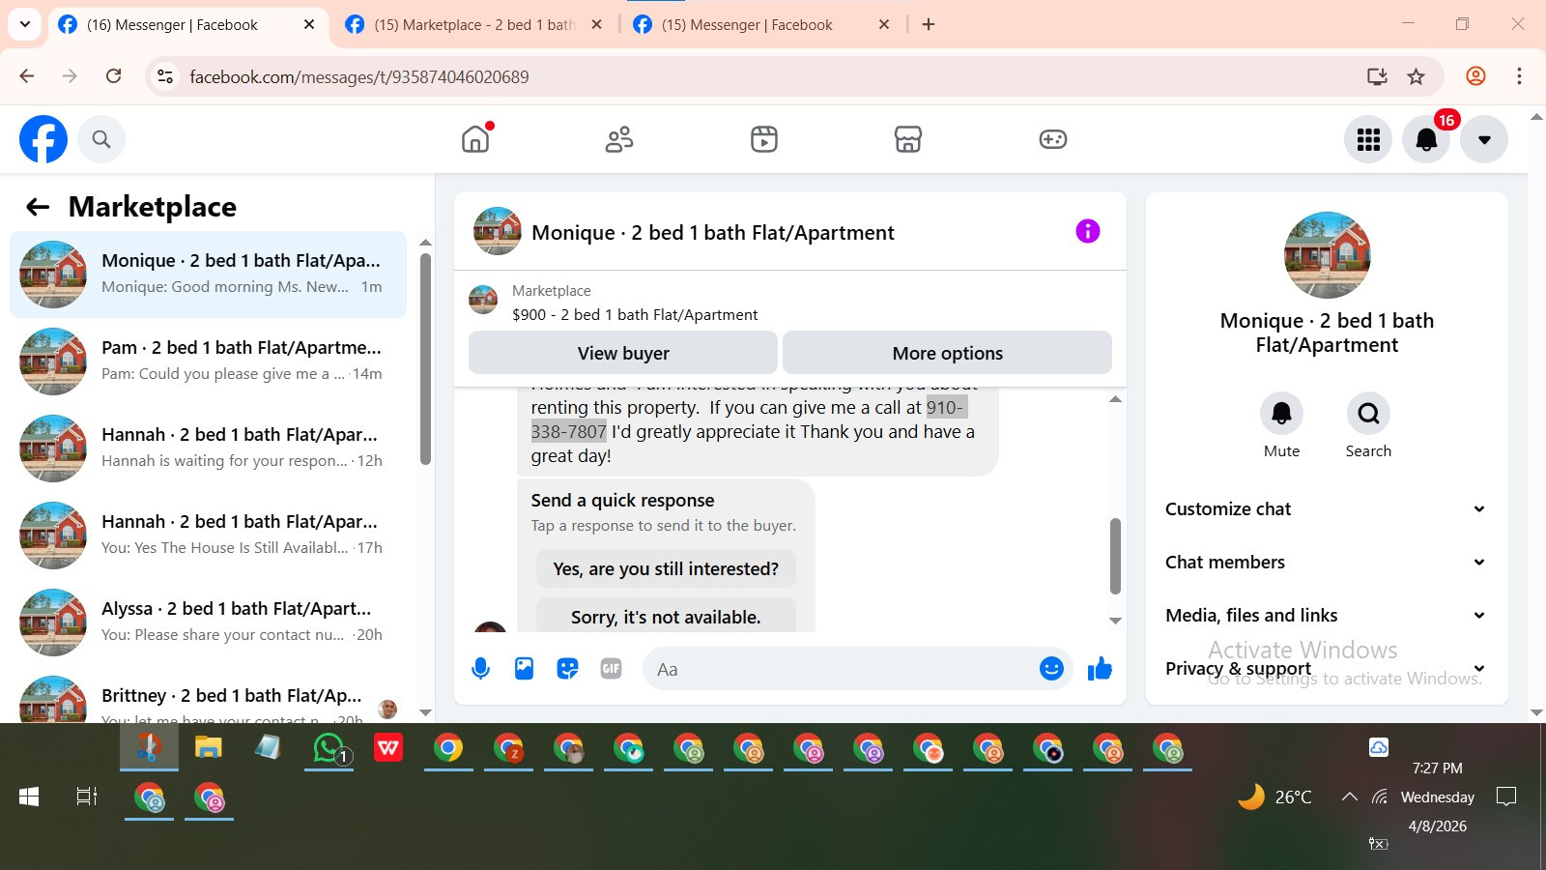
Task: Close the (15) Marketplace browser tab
Action: (x=597, y=25)
